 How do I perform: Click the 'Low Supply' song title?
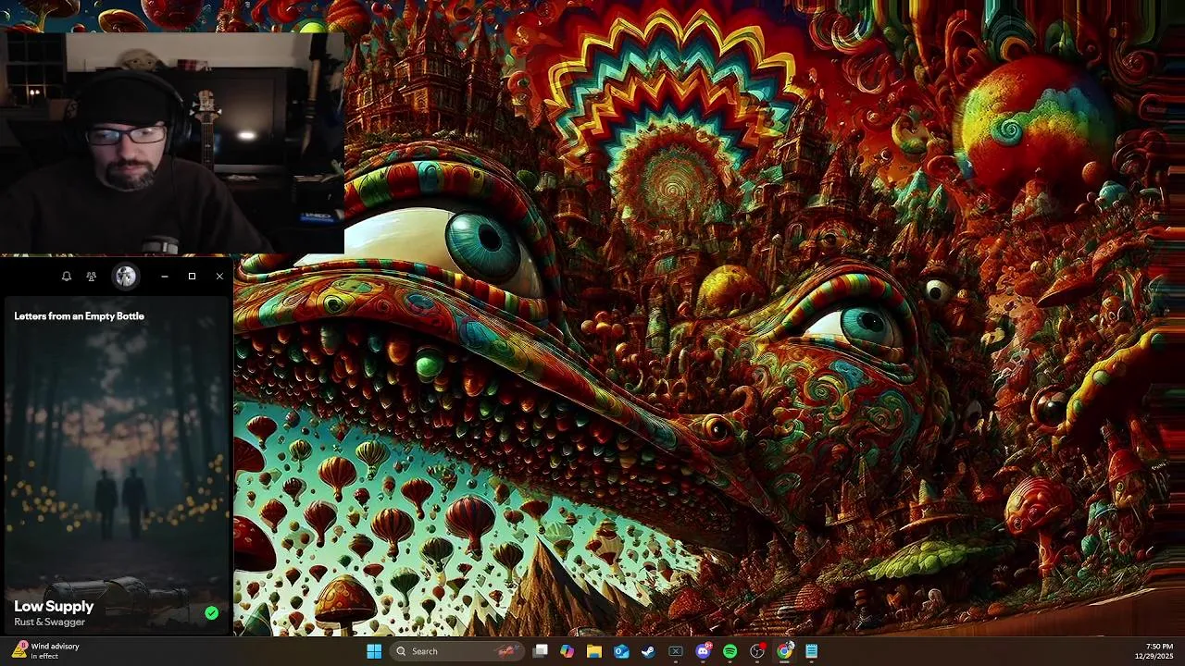pos(54,606)
